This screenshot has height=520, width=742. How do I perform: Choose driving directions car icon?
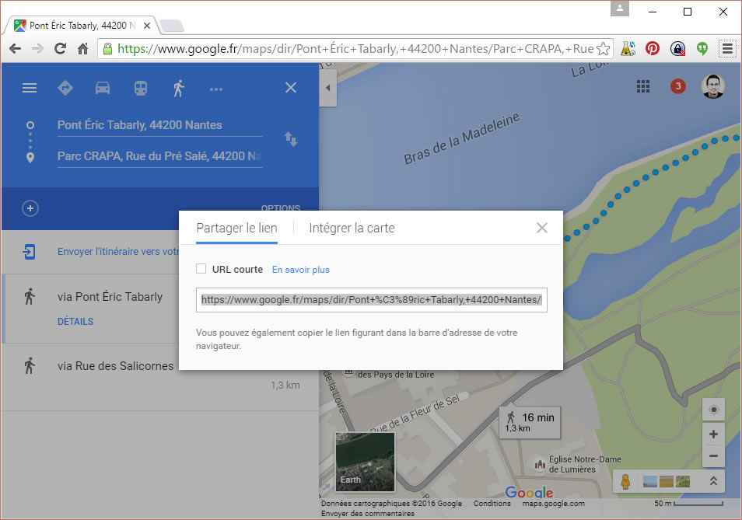pos(103,88)
